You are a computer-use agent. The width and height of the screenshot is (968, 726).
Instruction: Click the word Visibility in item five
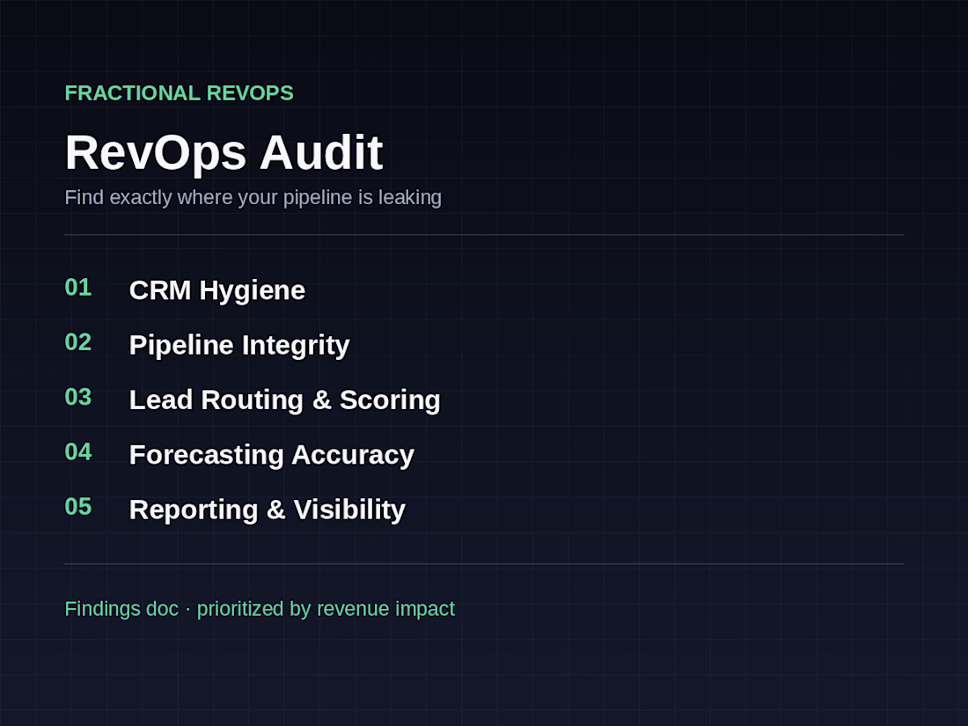[x=349, y=510]
